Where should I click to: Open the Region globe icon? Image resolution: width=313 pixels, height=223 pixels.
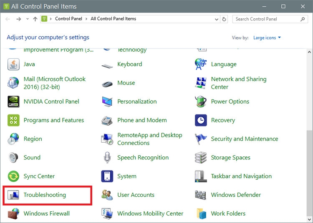13,139
